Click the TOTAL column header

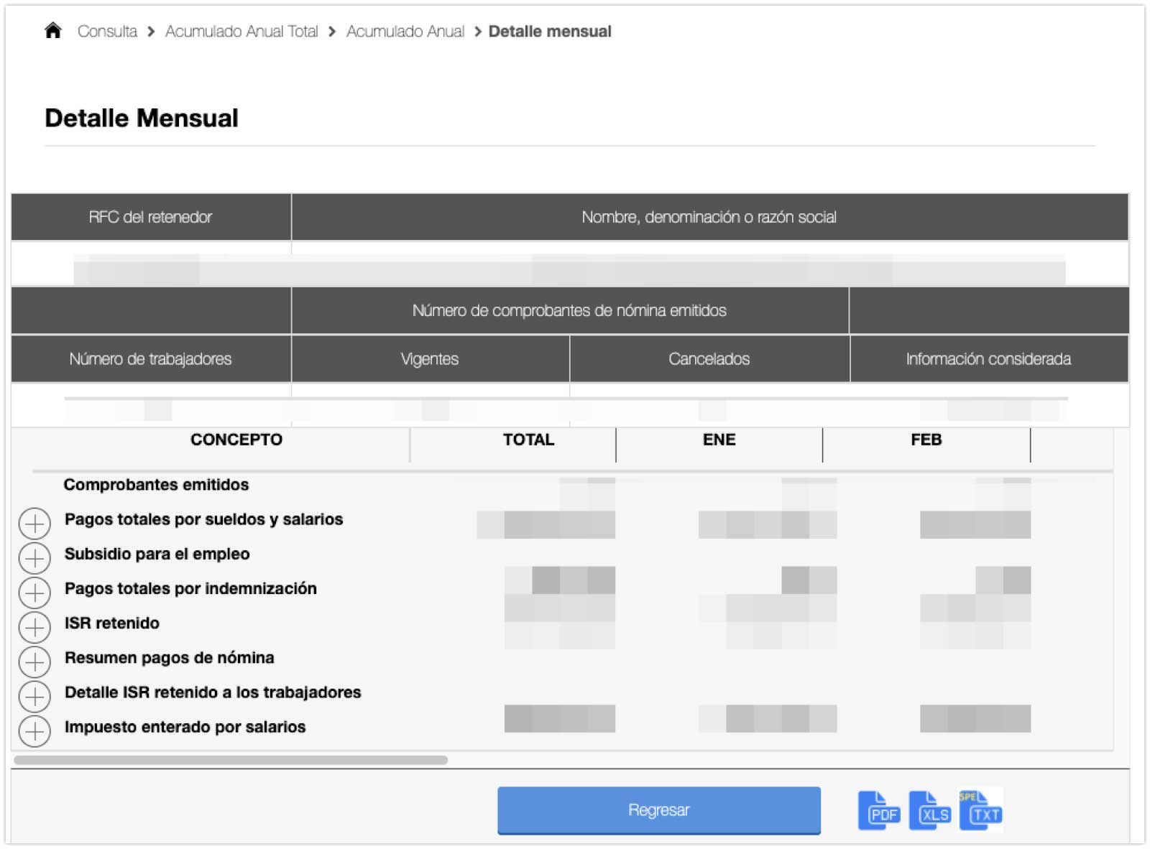pyautogui.click(x=528, y=440)
